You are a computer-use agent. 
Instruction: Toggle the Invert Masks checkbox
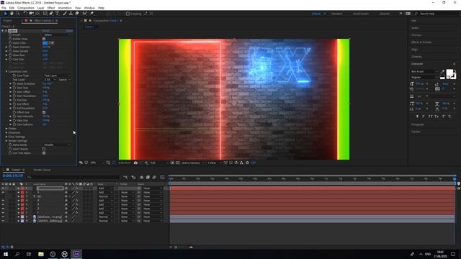tap(44, 149)
